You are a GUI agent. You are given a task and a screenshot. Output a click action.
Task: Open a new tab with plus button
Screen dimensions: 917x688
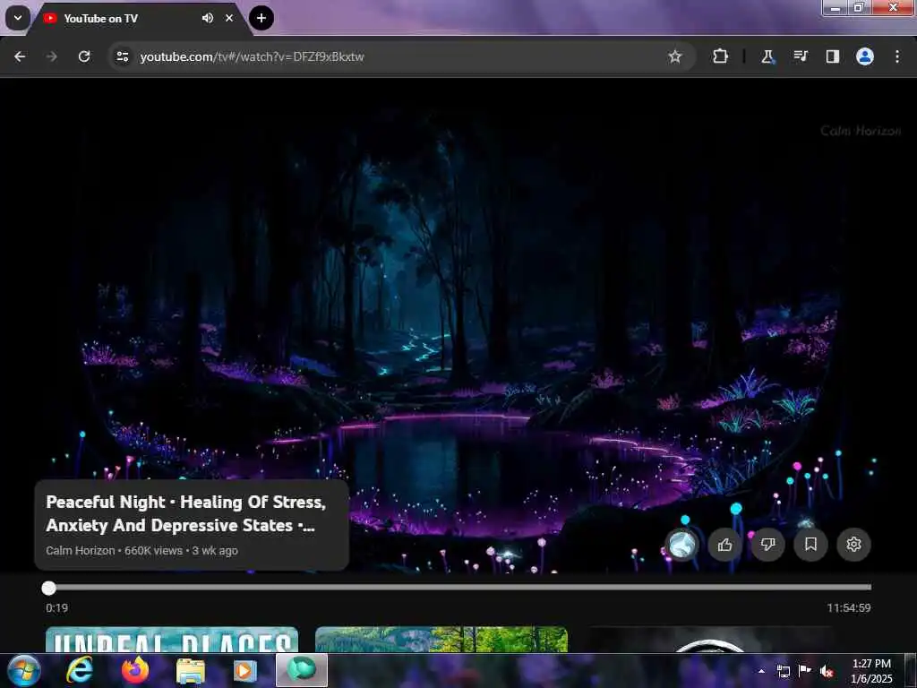pos(261,18)
